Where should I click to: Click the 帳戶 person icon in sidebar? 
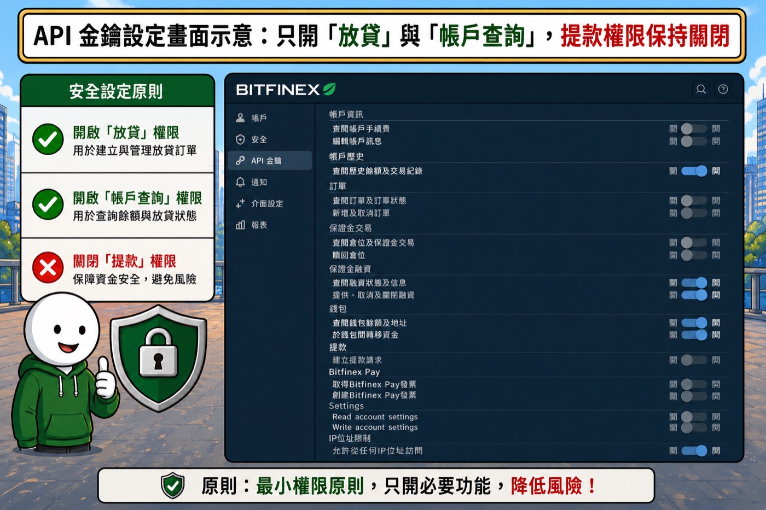click(240, 118)
